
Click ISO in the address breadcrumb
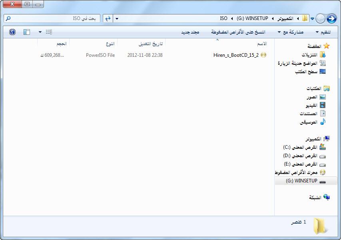tap(223, 18)
